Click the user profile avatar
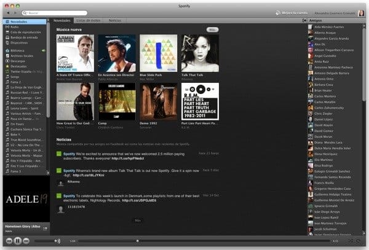The image size is (369, 250). tap(361, 13)
